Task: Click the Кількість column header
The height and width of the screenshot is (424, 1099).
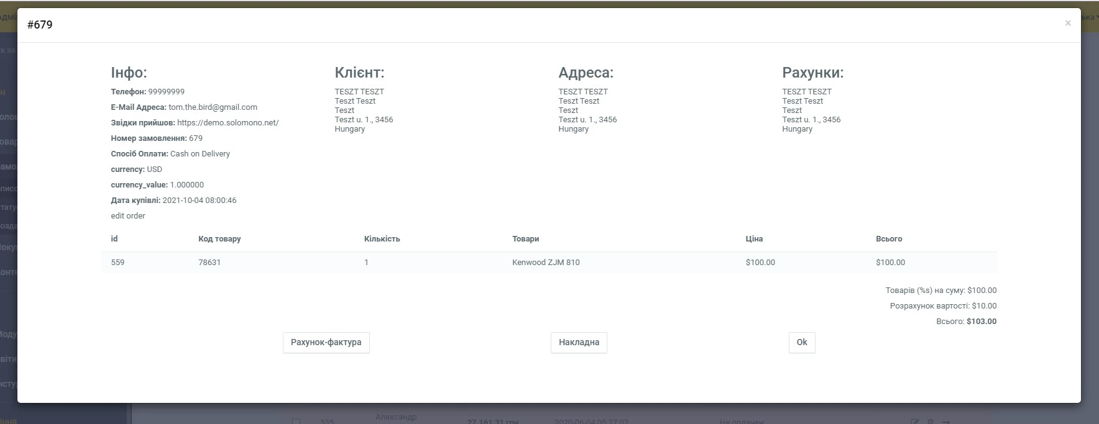Action: 382,239
